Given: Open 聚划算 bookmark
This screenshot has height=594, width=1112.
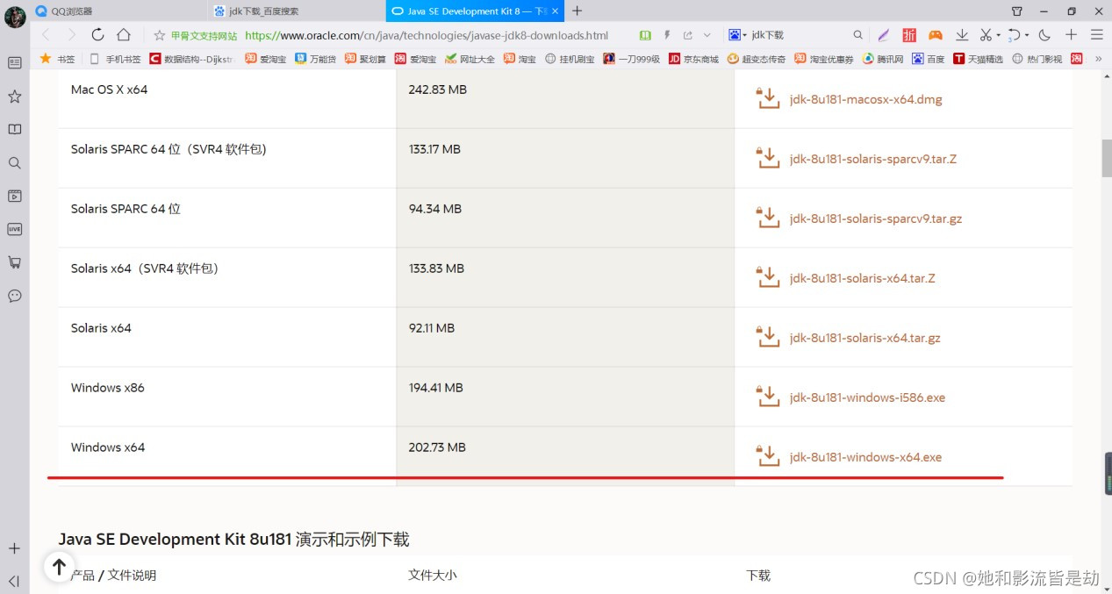Looking at the screenshot, I should (x=365, y=59).
